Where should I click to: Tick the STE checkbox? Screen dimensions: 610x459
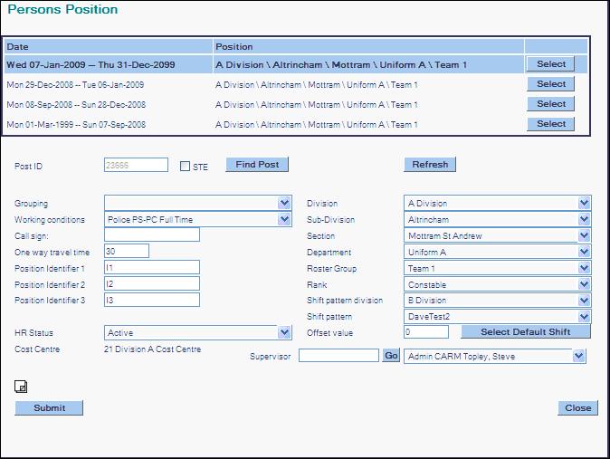click(x=186, y=167)
